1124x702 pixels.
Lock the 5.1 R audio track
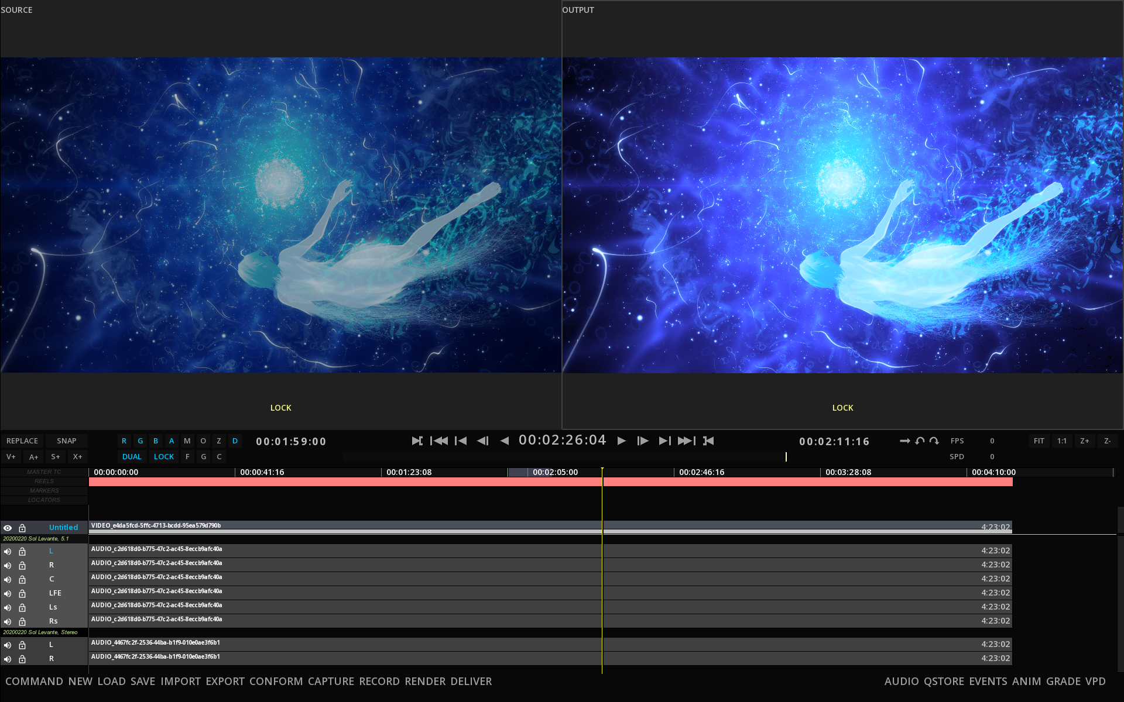click(x=22, y=565)
